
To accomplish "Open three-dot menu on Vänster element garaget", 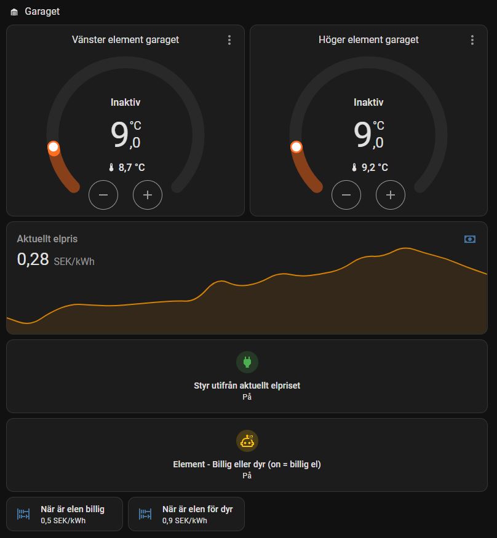I will (x=229, y=40).
